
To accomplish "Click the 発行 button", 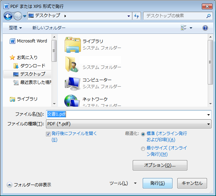I will point(157,183).
